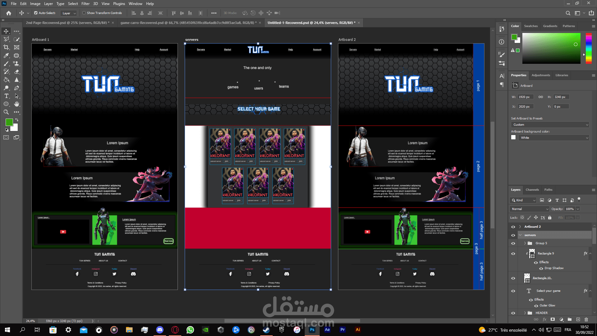597x336 pixels.
Task: Open the Create New Layer button
Action: tap(578, 320)
